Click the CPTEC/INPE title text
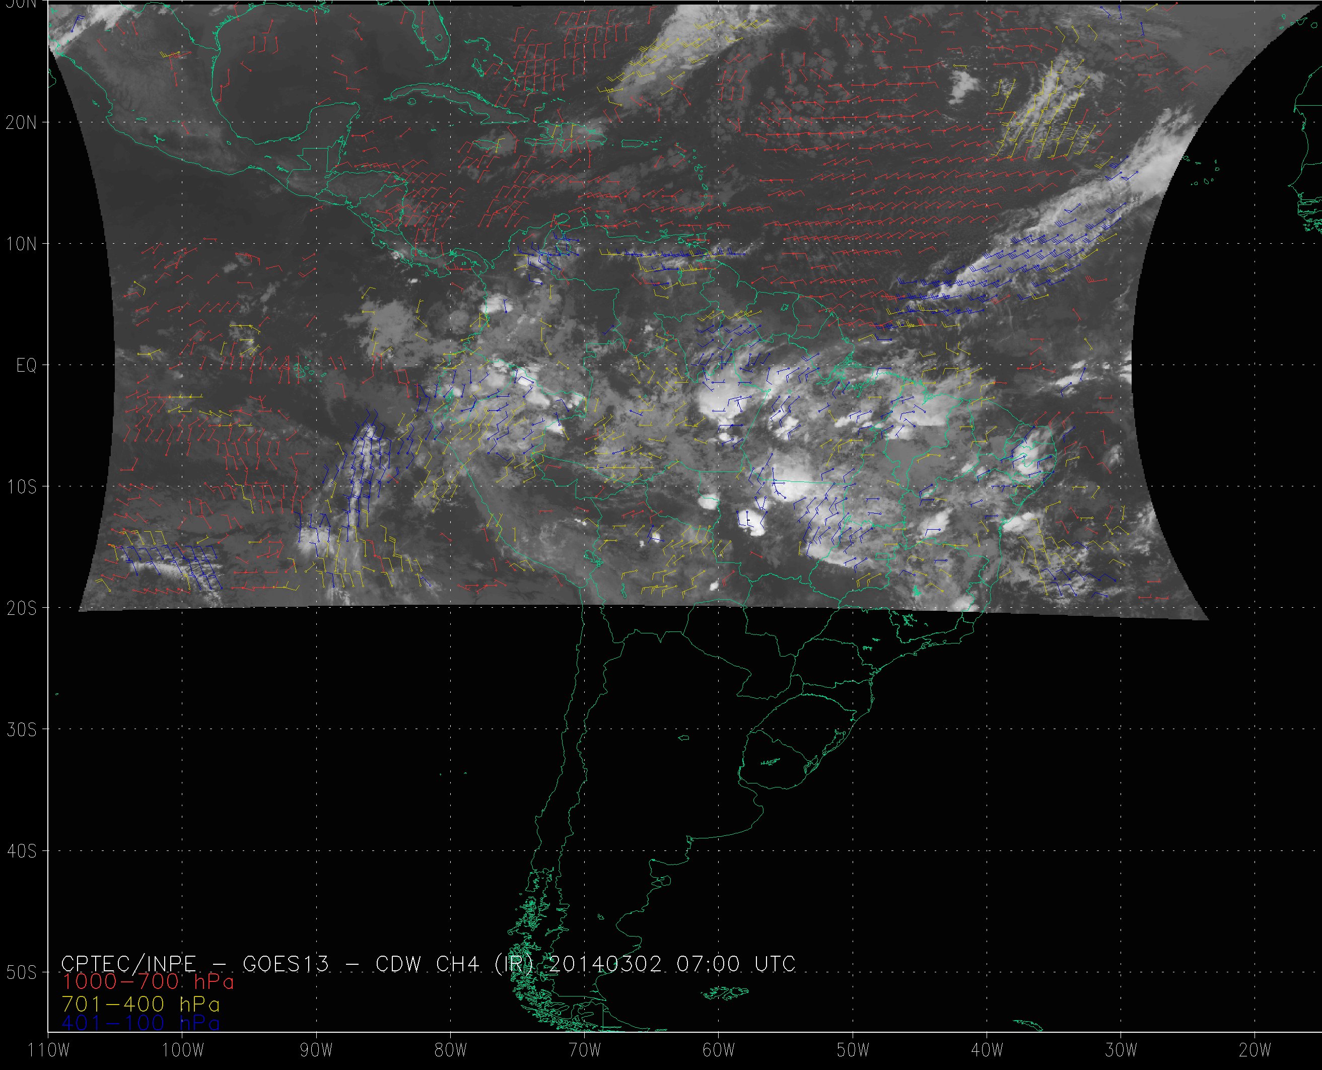The image size is (1322, 1070). (128, 963)
